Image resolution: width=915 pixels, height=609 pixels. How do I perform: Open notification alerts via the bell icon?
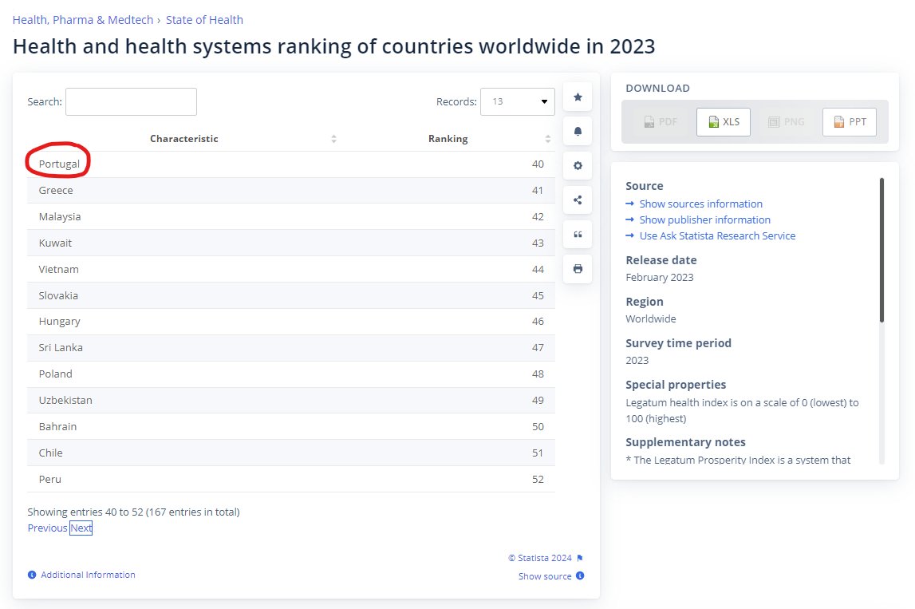click(577, 131)
